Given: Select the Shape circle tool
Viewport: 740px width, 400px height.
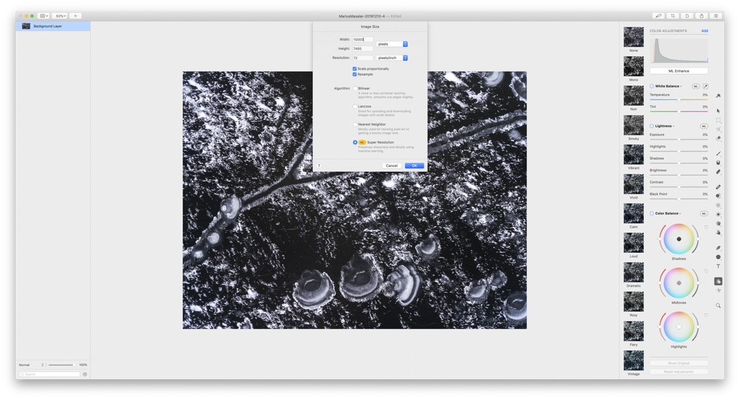Looking at the screenshot, I should coord(718,257).
